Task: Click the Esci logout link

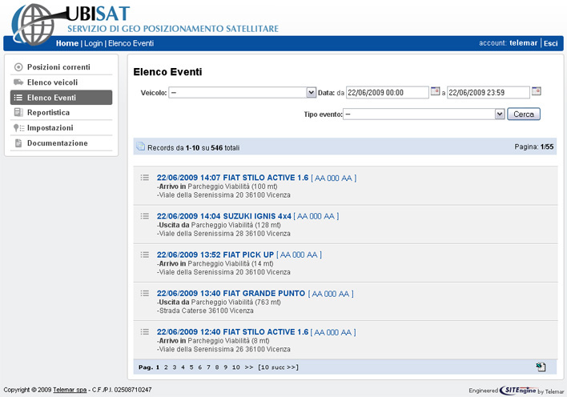Action: coord(550,43)
